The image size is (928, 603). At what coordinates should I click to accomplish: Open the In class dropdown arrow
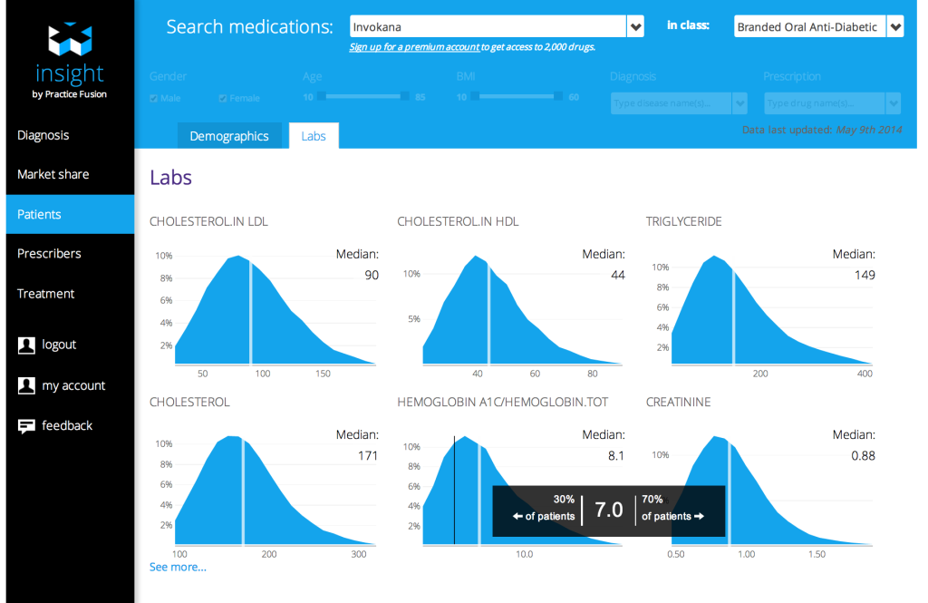895,26
